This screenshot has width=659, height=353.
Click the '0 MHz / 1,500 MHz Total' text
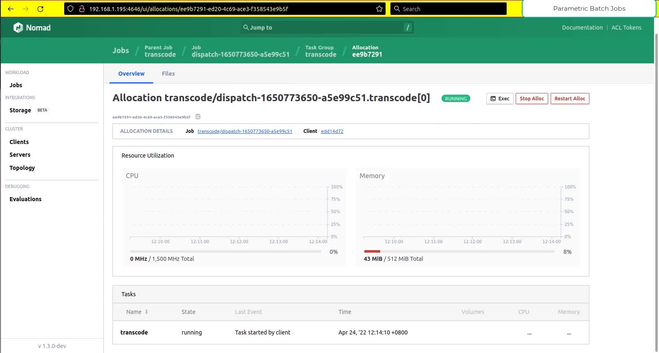coord(162,259)
